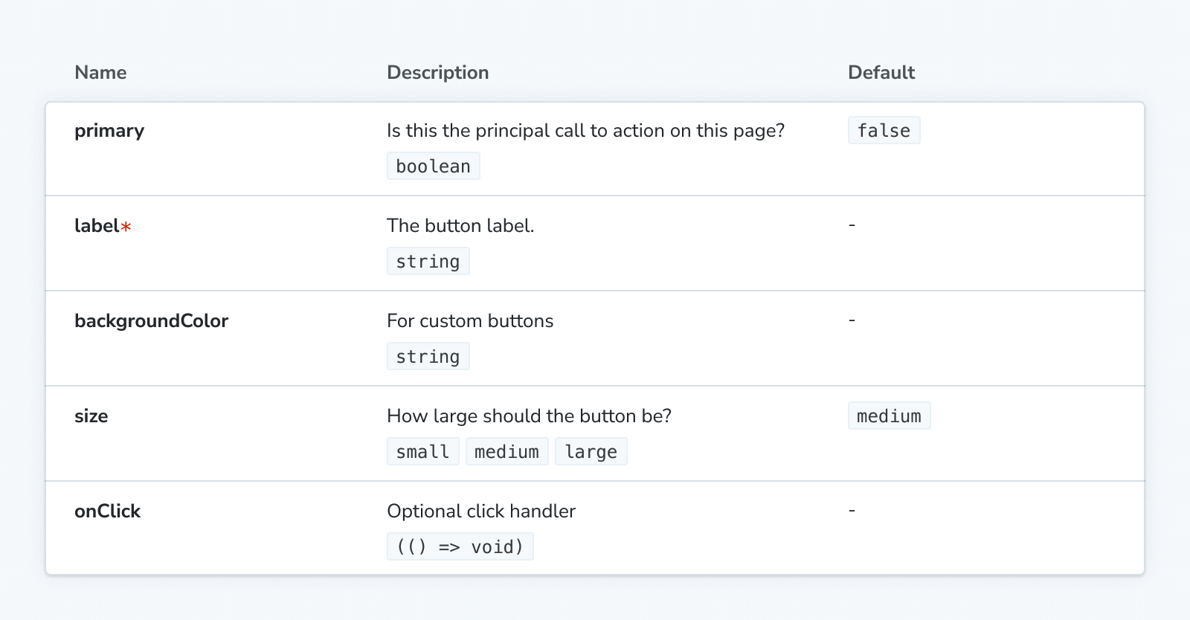Click the string type under backgroundColor
This screenshot has height=620, width=1190.
[428, 356]
